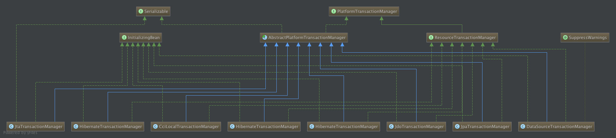This screenshot has width=616, height=138.
Task: Select the InitializingBean label text
Action: (143, 37)
